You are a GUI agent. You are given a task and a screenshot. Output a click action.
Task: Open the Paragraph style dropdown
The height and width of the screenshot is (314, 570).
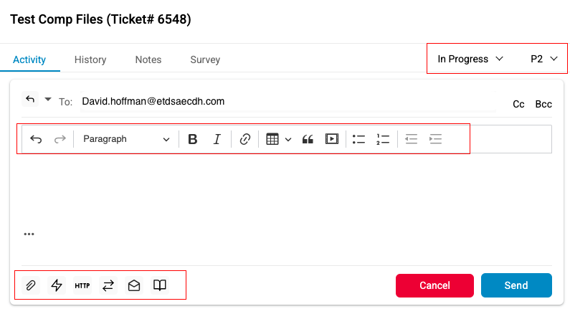point(126,139)
